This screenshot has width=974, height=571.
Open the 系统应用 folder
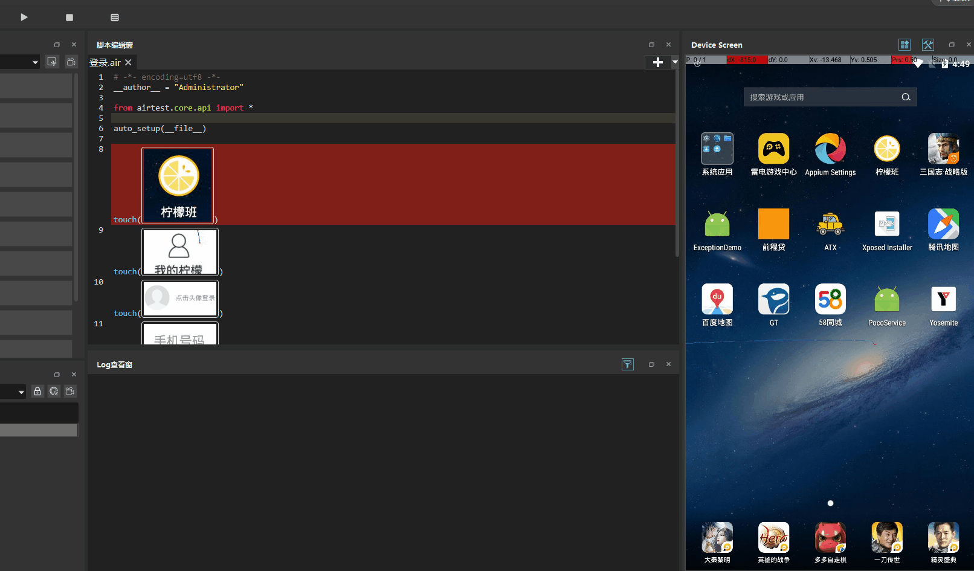(x=717, y=155)
